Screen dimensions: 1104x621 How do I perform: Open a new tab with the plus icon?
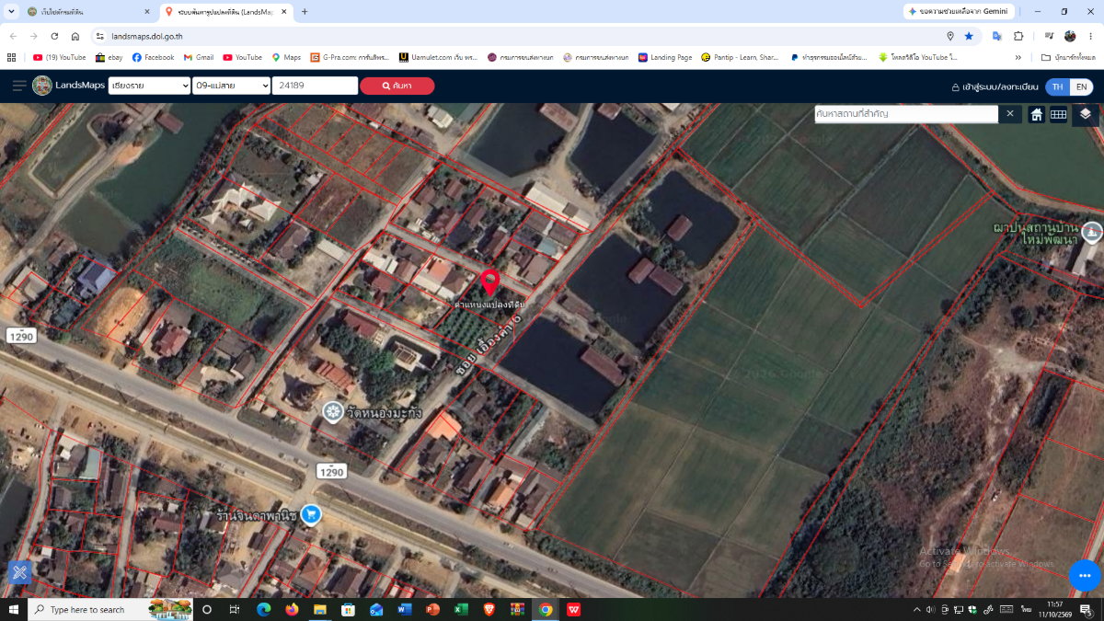(x=305, y=12)
